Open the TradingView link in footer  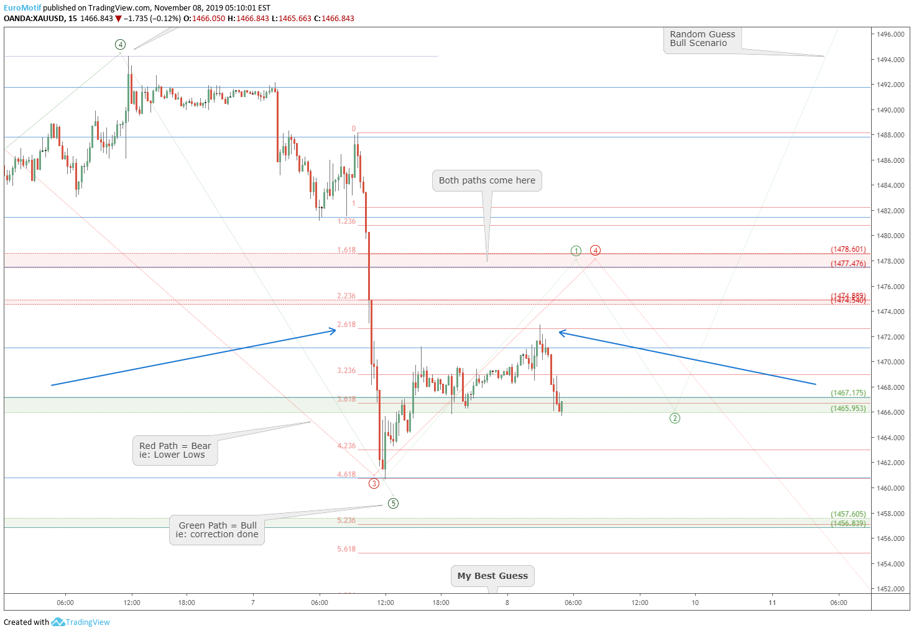(88, 622)
